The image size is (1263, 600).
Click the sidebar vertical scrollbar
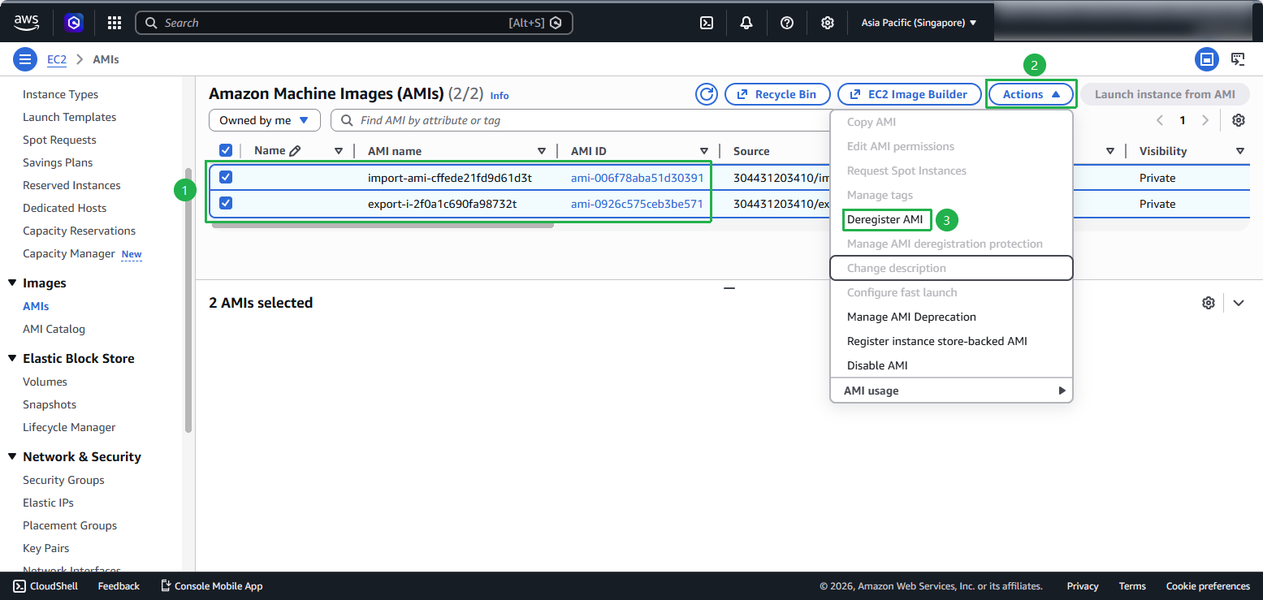[x=189, y=300]
